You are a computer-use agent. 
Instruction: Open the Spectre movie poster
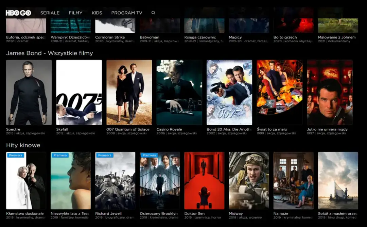click(29, 92)
